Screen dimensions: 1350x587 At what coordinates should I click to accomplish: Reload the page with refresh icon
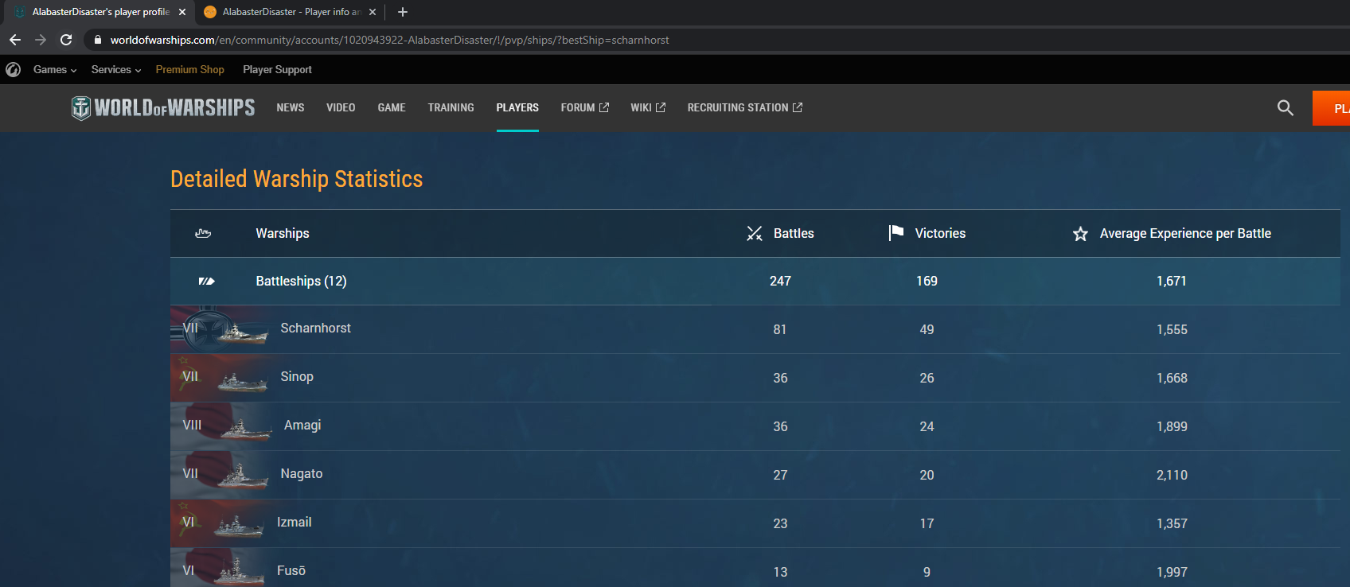(66, 40)
